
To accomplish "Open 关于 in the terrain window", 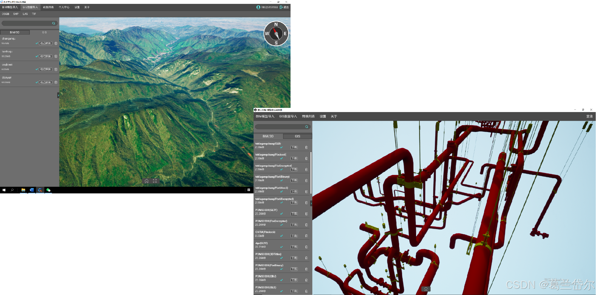I will 87,7.
